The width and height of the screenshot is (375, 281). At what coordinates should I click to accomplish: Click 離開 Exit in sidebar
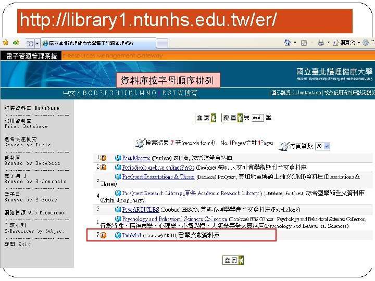18,244
